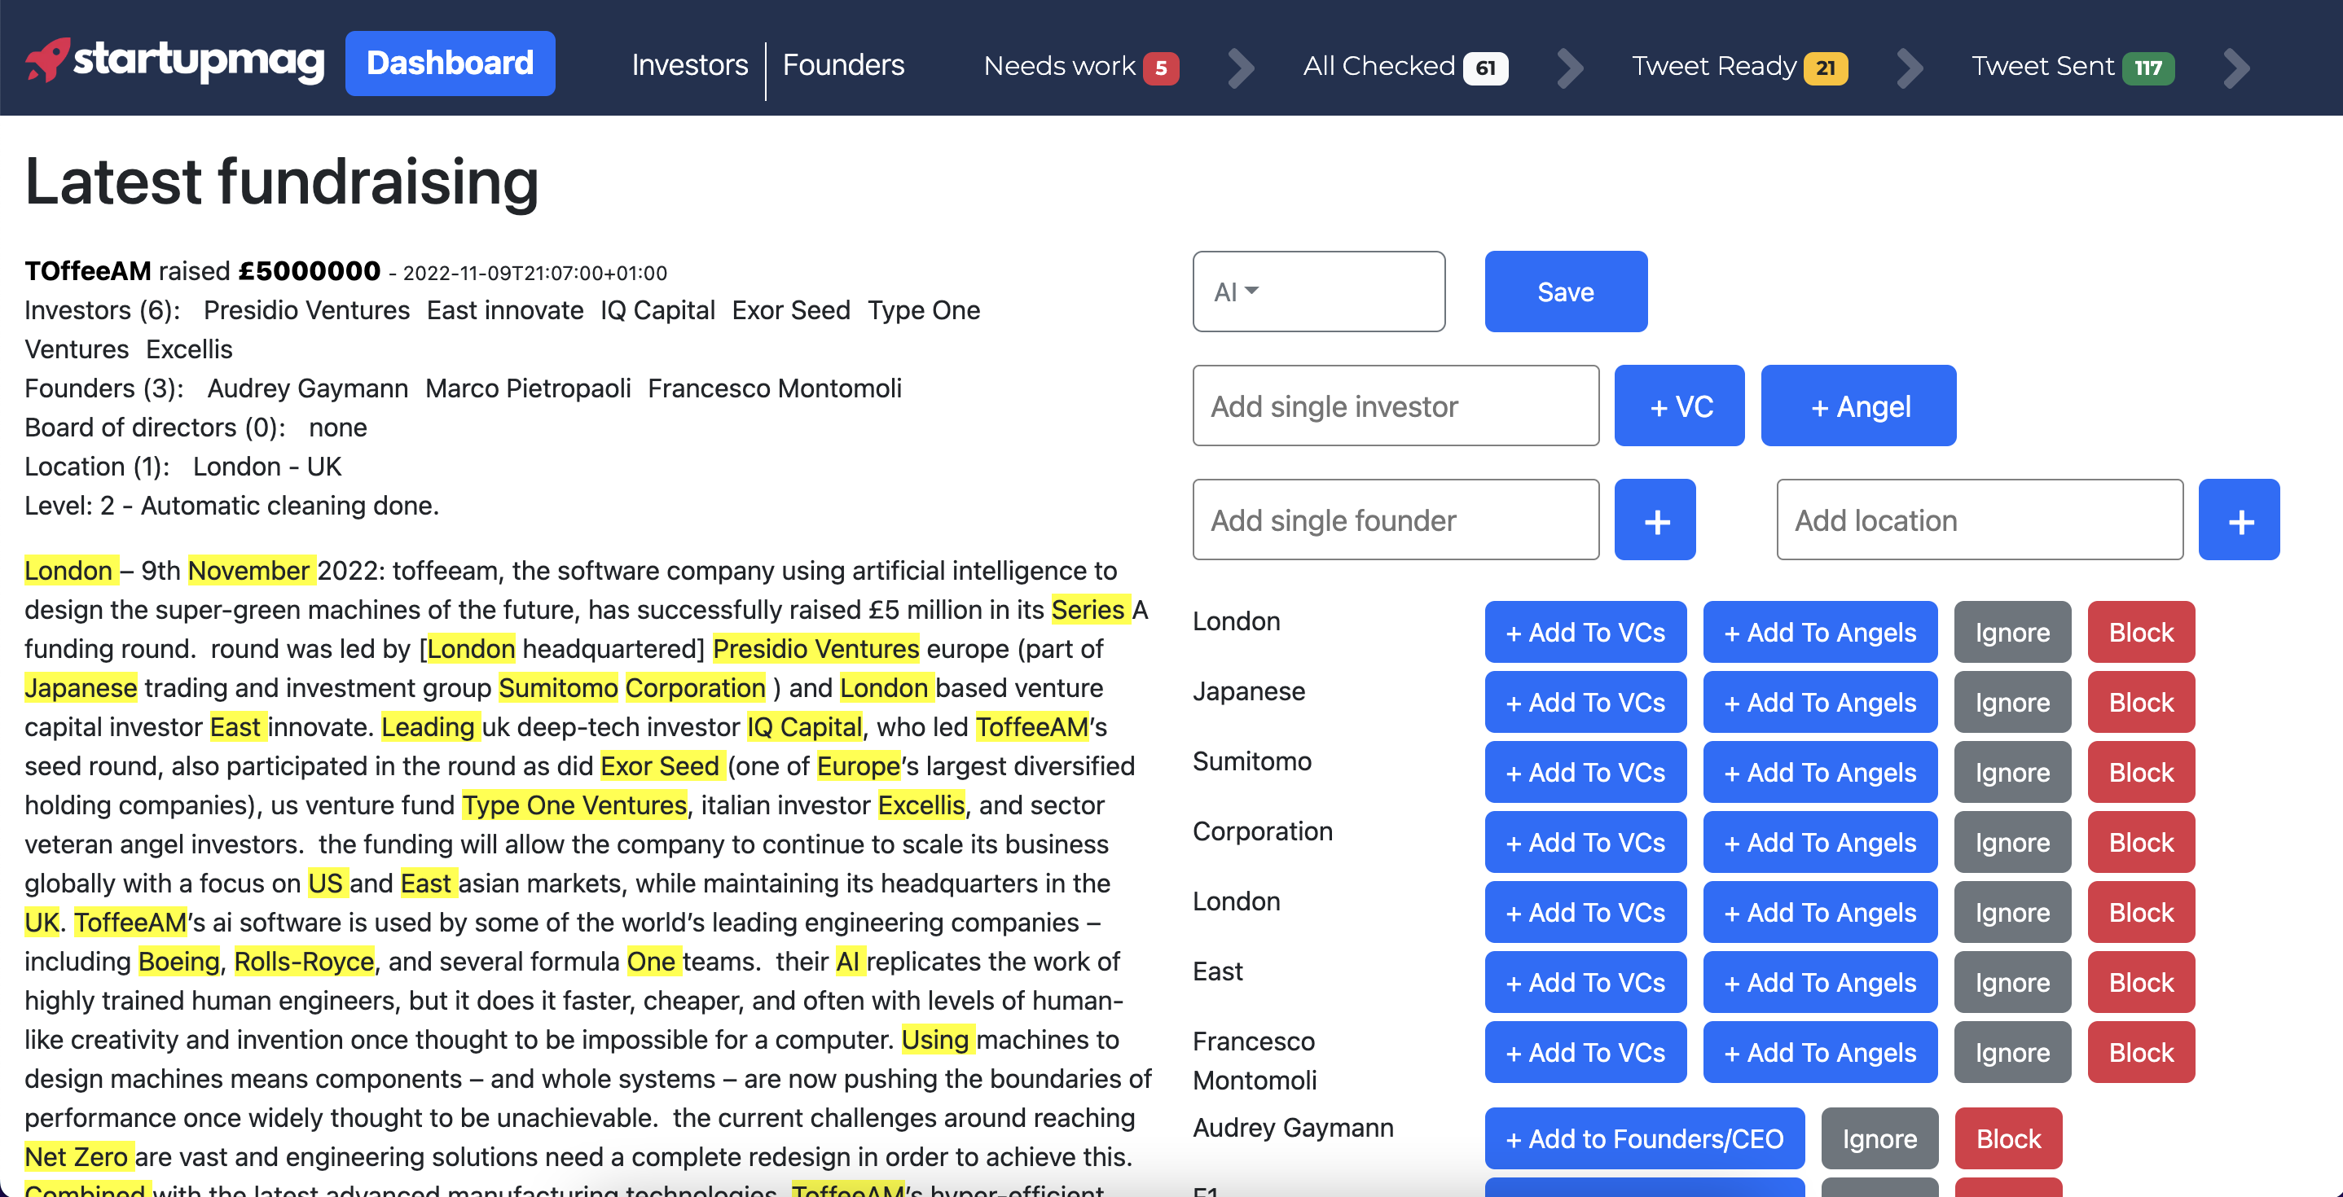The height and width of the screenshot is (1197, 2343).
Task: Click highlighted 'Rolls-Royce' in article
Action: (304, 962)
